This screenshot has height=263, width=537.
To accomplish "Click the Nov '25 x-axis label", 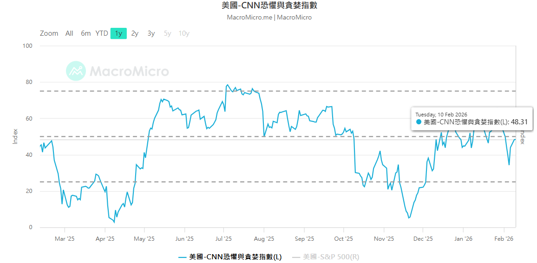I will pyautogui.click(x=384, y=239).
